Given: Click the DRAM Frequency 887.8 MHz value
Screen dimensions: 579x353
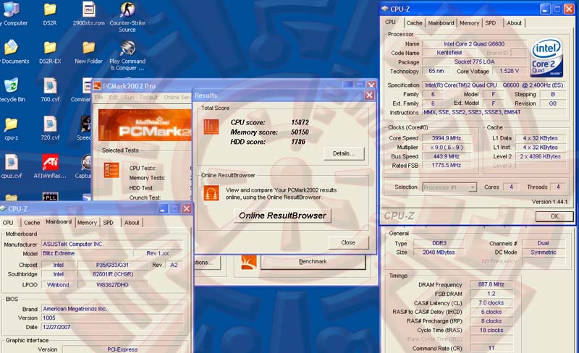Looking at the screenshot, I should pyautogui.click(x=491, y=285).
